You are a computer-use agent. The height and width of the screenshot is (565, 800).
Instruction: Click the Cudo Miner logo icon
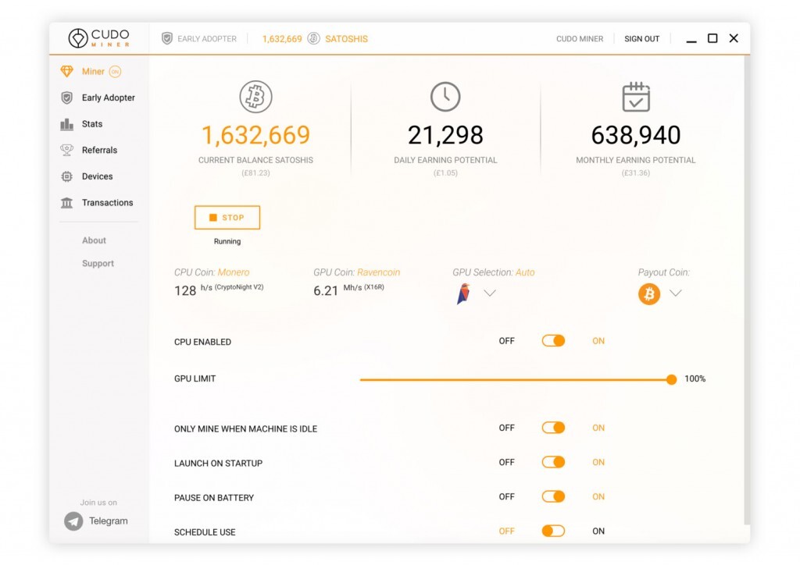(78, 38)
